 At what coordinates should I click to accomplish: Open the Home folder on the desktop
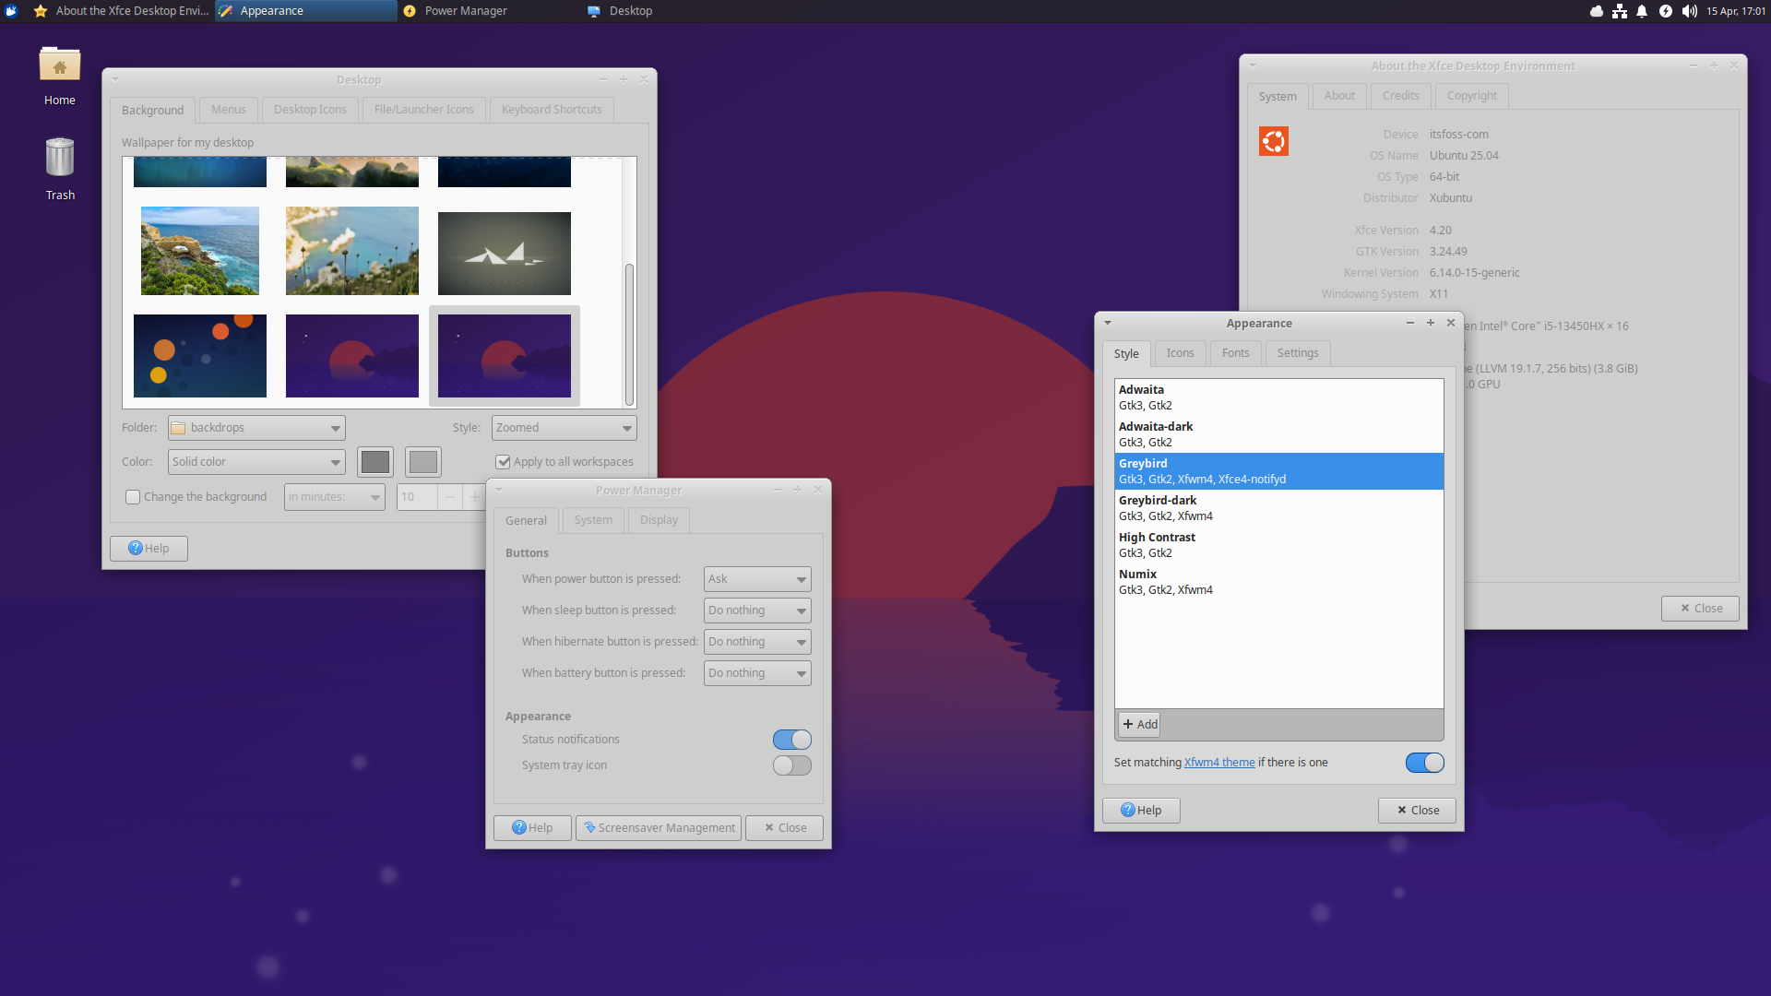coord(59,65)
